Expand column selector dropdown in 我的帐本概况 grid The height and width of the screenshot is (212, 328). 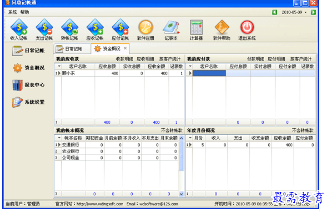point(59,138)
